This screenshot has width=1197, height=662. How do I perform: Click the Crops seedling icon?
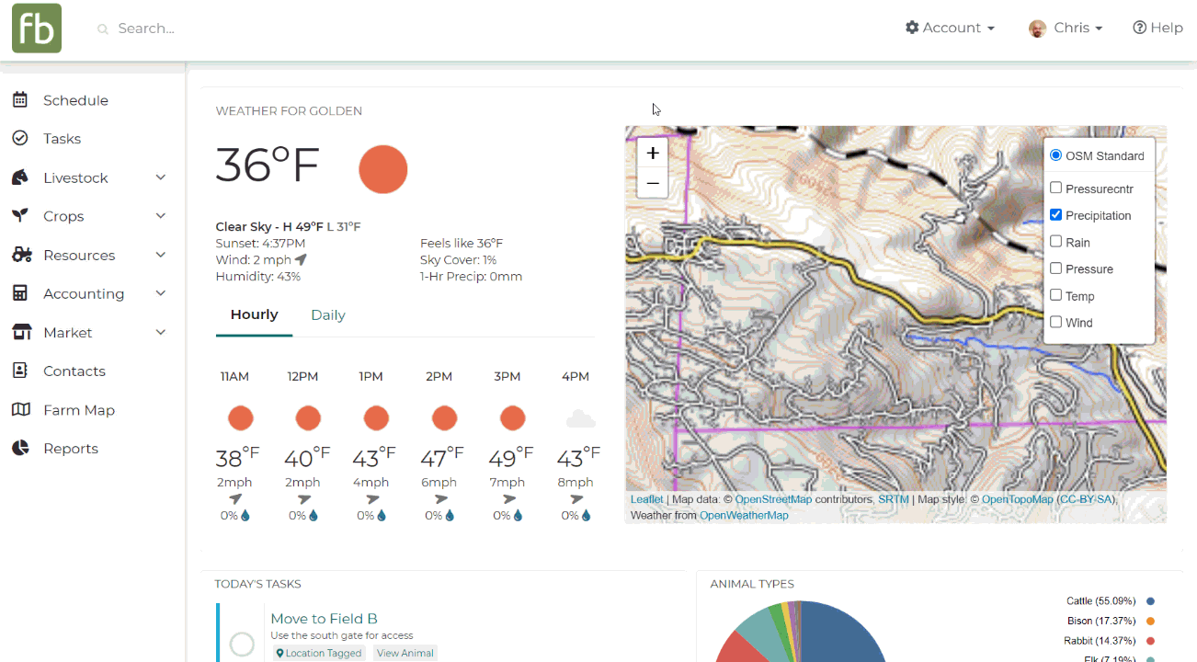20,216
